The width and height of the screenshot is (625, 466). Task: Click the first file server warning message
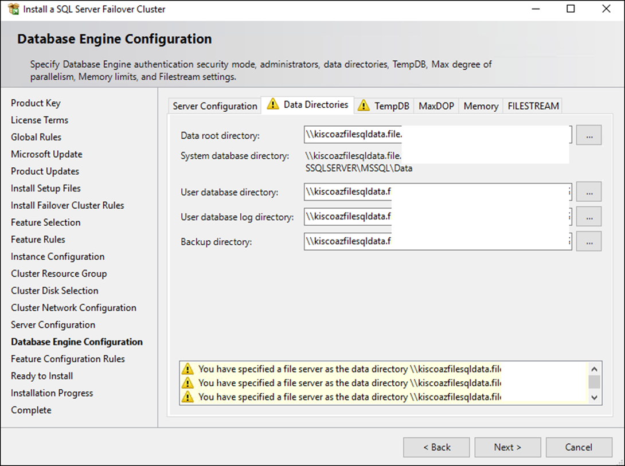coord(350,369)
